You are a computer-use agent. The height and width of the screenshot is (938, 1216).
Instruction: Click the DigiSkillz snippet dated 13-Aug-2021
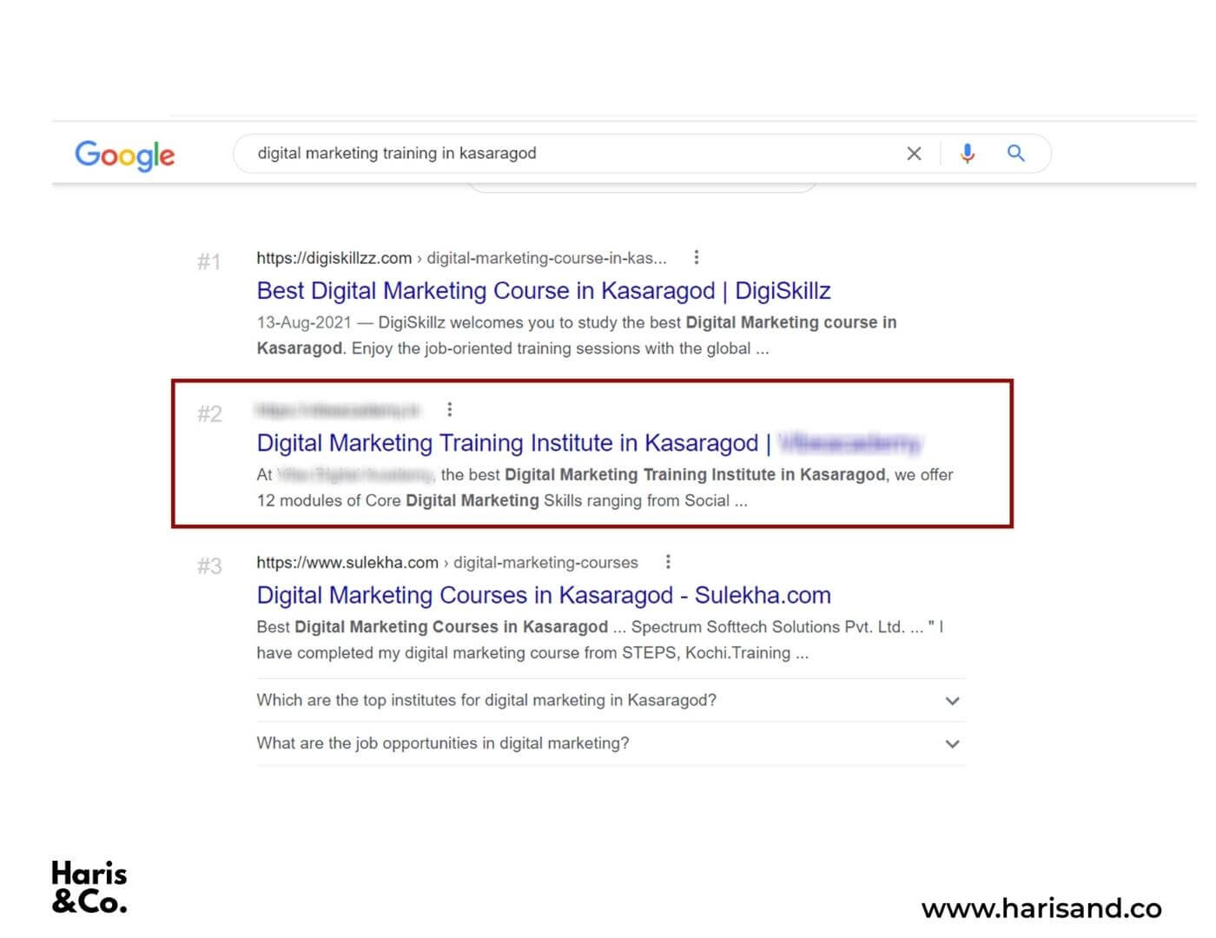(x=577, y=335)
